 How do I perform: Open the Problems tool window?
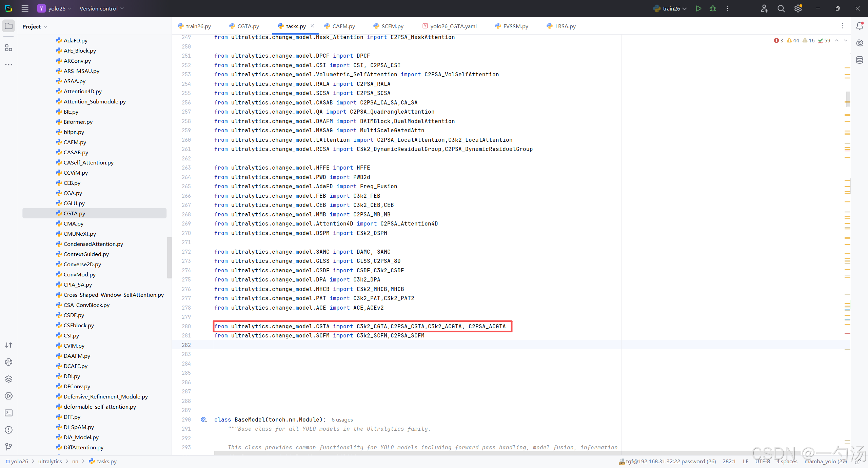(8, 430)
